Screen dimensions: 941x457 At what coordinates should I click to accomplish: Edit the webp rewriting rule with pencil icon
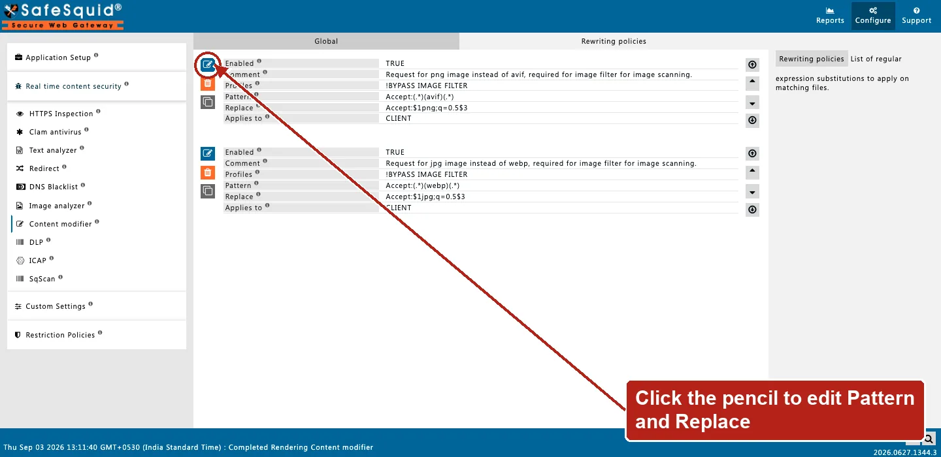[x=208, y=153]
